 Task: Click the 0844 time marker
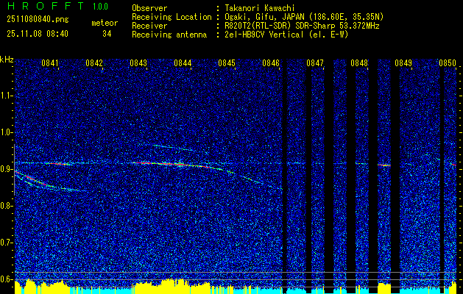[183, 62]
